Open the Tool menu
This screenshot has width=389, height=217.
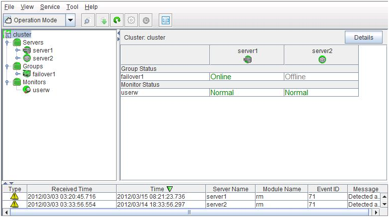point(72,7)
